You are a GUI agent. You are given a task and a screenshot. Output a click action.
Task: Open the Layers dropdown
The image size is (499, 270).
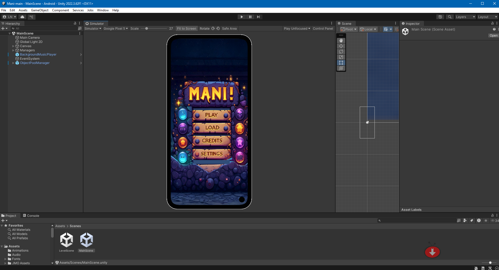coord(465,17)
